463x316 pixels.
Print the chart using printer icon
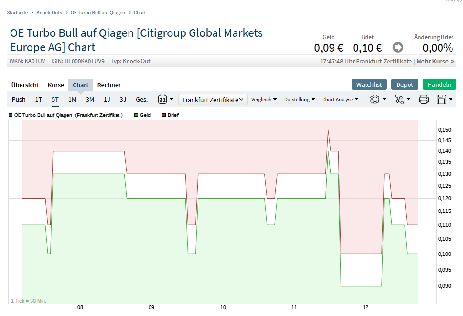[x=423, y=99]
